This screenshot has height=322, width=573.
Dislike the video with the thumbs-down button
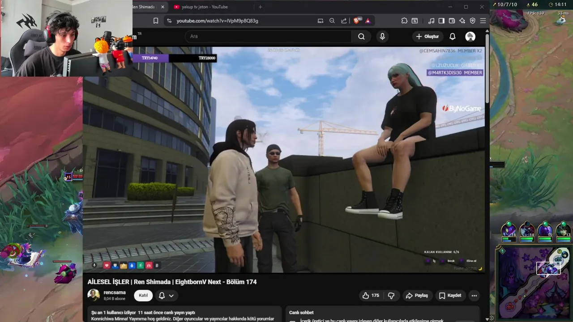pyautogui.click(x=391, y=296)
